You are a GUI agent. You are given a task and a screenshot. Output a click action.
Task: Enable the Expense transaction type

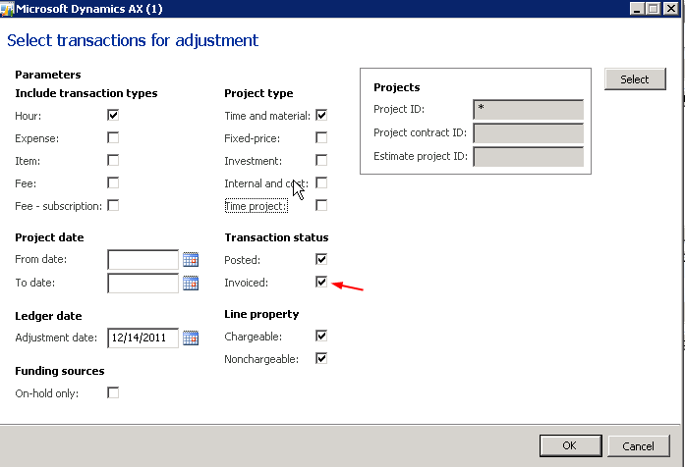point(113,138)
